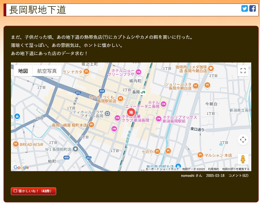Screen dimensions: 260x207
Task: Tick the checkbox in 懐かしいね button
Action: pos(15,191)
